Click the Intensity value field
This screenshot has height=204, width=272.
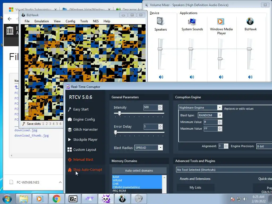coord(151,107)
